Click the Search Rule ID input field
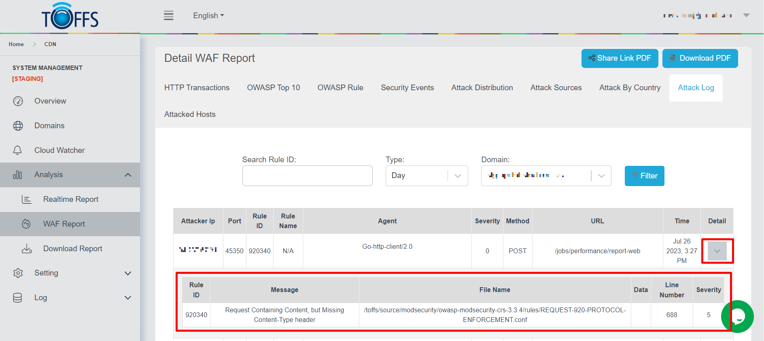 pos(307,176)
